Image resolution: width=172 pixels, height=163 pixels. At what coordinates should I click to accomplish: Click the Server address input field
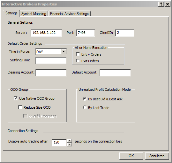46,33
